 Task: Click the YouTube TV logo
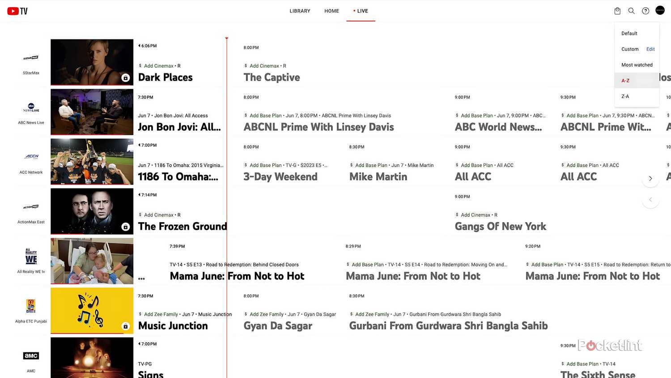(x=17, y=11)
